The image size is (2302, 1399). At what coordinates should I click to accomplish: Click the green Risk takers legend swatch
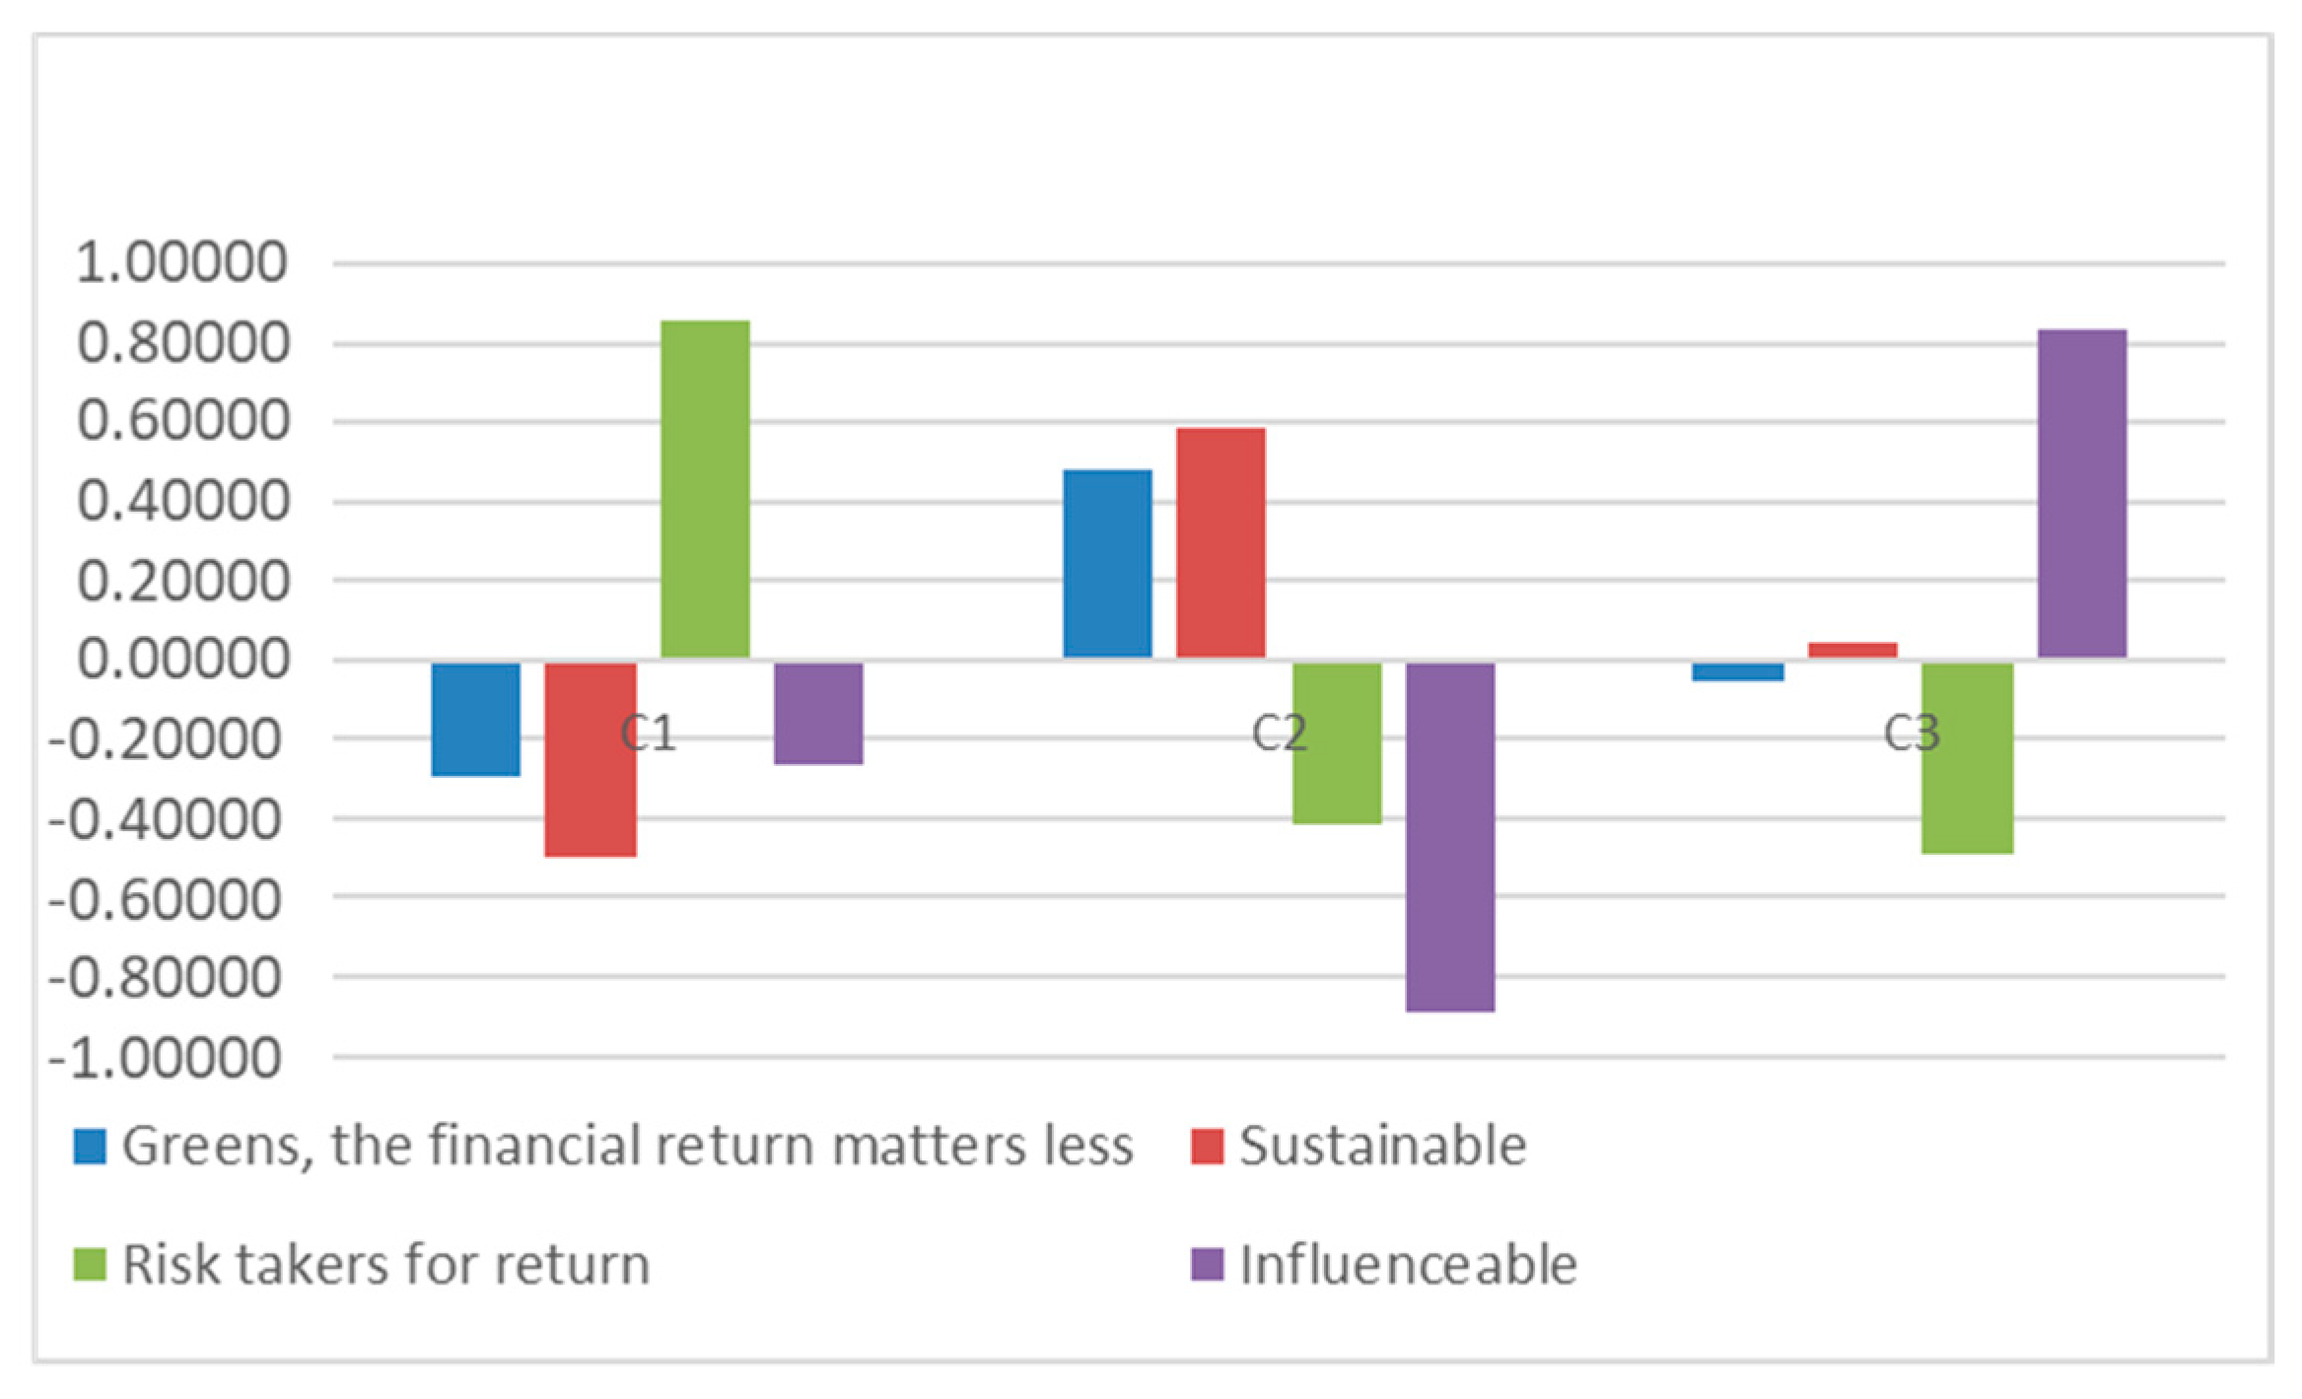pos(90,1265)
